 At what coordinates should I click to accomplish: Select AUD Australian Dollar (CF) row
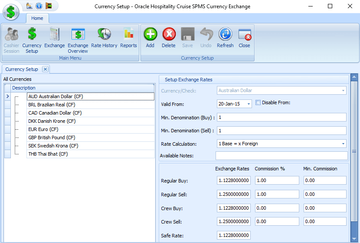(91, 96)
